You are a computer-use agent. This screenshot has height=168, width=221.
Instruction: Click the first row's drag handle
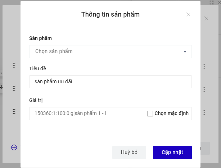point(14,65)
